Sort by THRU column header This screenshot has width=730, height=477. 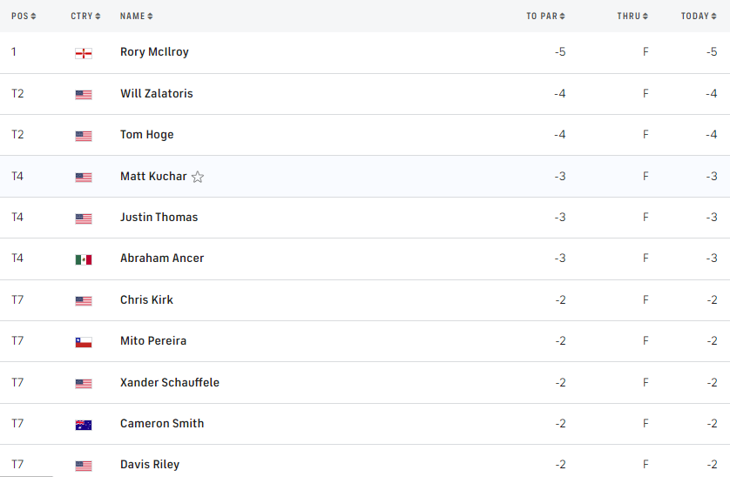tap(632, 16)
